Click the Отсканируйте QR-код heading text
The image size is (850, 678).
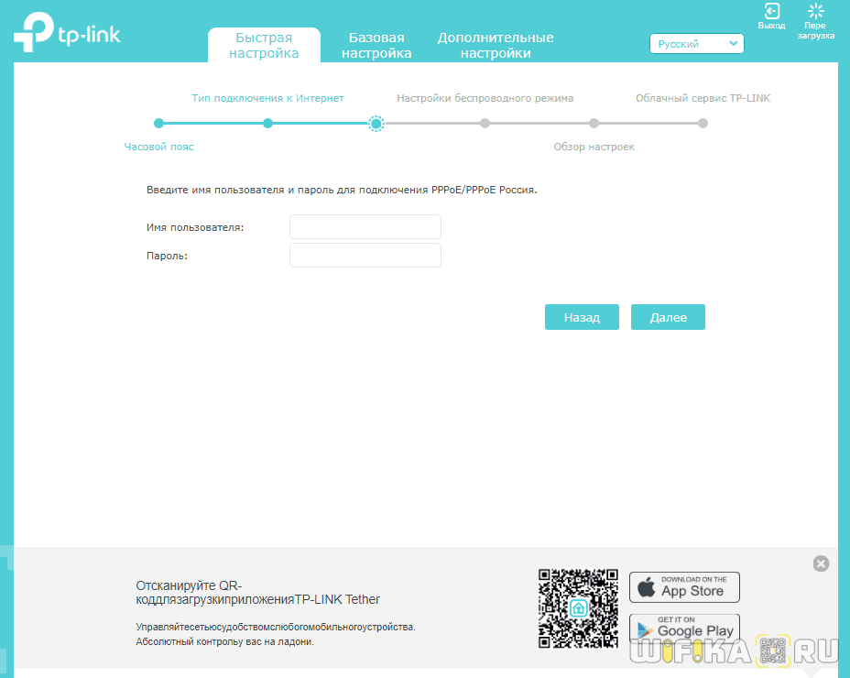tap(257, 592)
